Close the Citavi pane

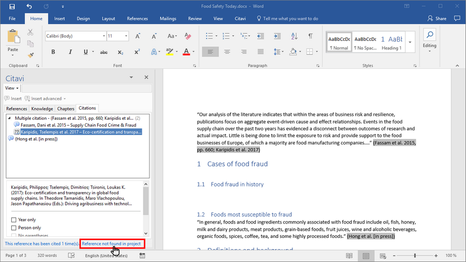click(x=146, y=77)
